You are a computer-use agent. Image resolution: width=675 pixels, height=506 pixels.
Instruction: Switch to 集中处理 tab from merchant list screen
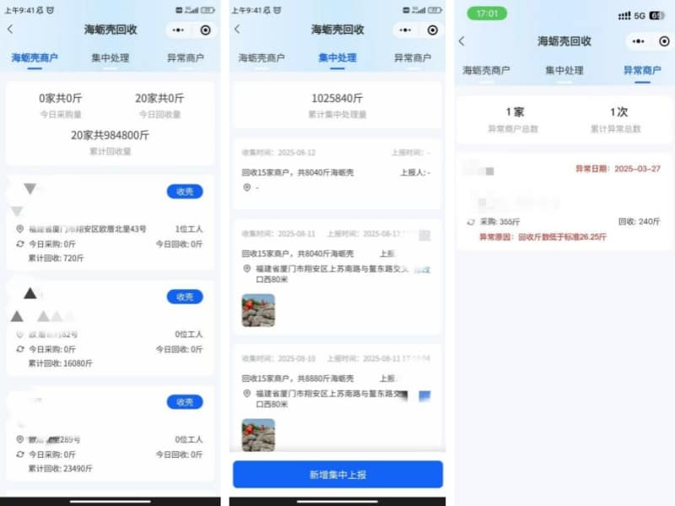point(110,58)
